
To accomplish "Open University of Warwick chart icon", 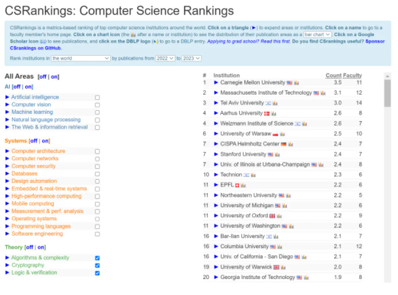I will [283, 267].
